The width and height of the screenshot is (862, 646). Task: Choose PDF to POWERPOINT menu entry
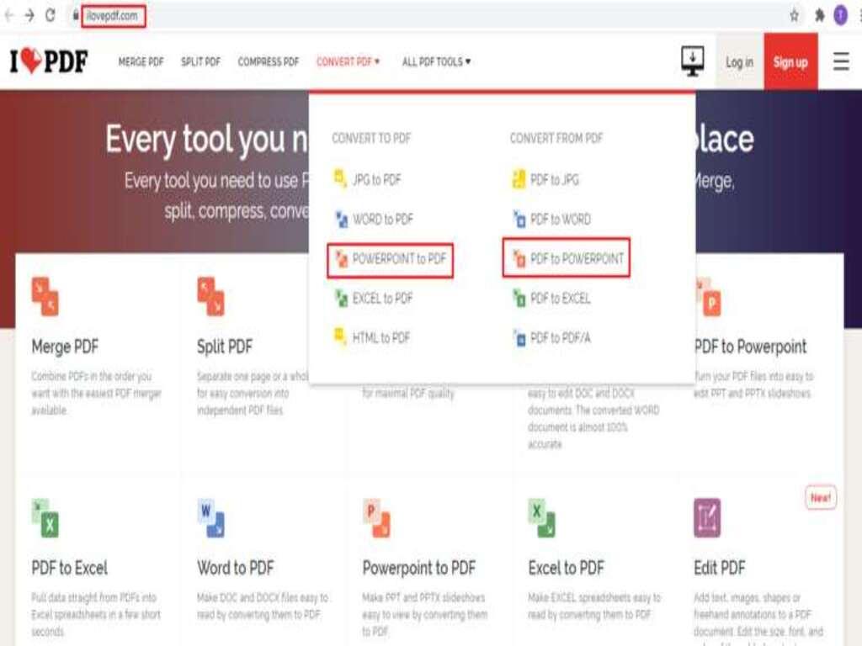(x=567, y=259)
